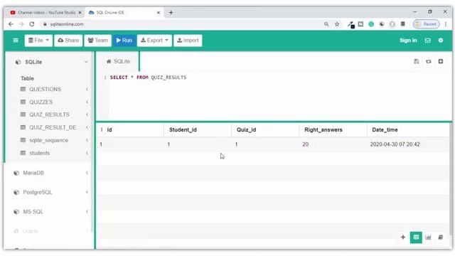Open the Export dropdown
455x256 pixels.
[154, 41]
